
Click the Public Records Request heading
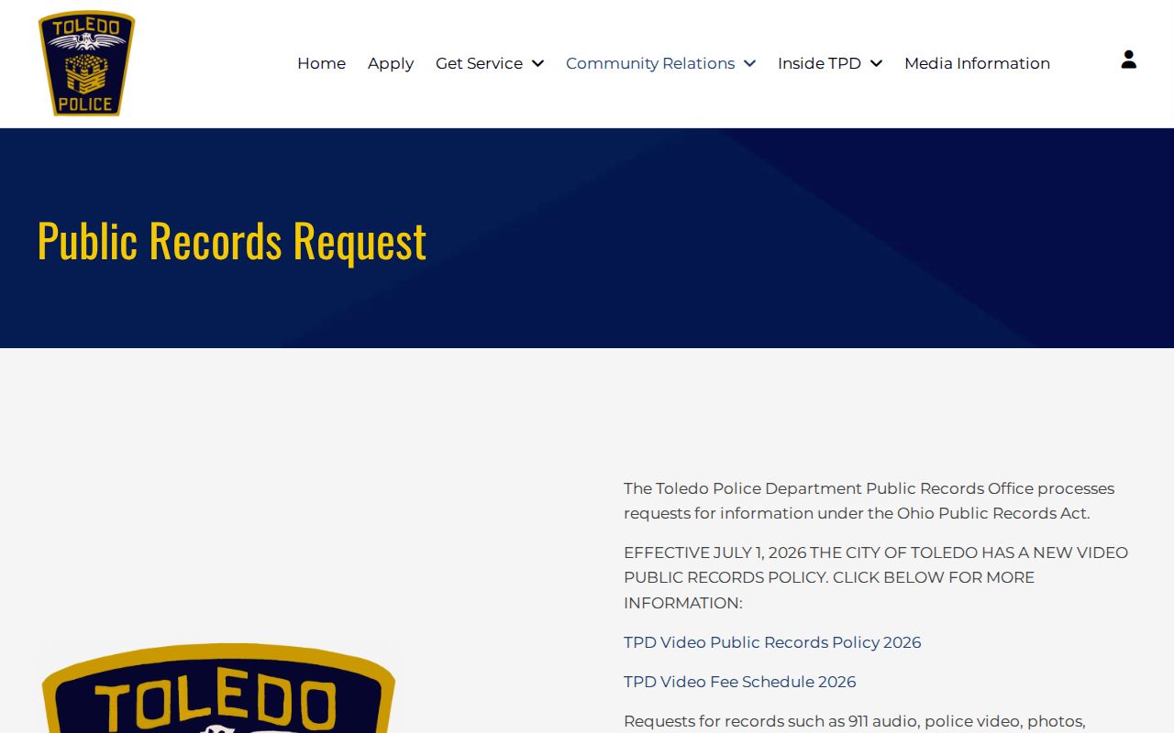[x=232, y=240]
